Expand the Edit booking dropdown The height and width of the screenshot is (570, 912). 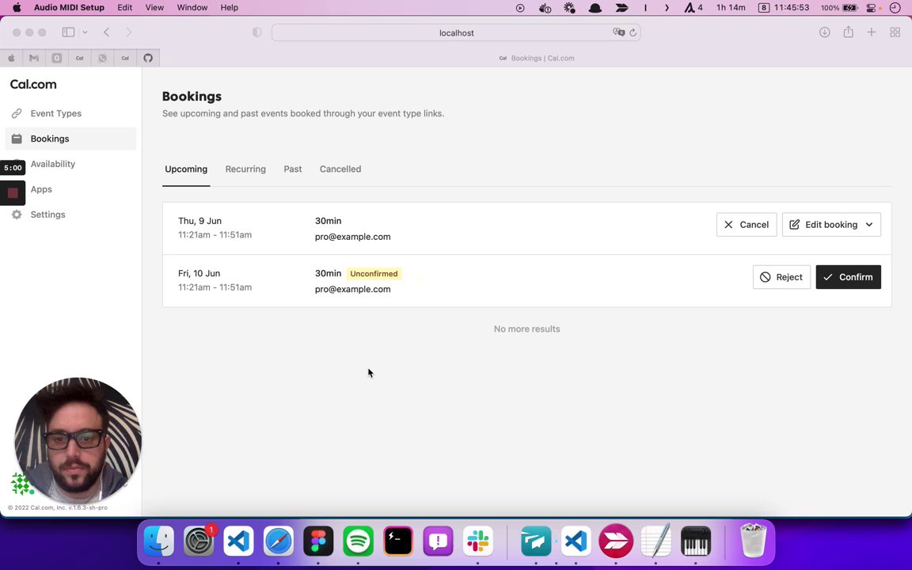click(x=831, y=225)
